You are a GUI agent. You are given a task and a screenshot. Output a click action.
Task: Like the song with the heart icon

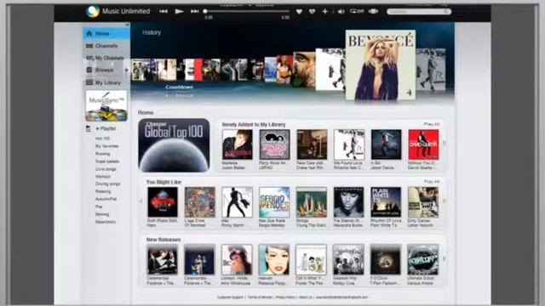pyautogui.click(x=299, y=12)
